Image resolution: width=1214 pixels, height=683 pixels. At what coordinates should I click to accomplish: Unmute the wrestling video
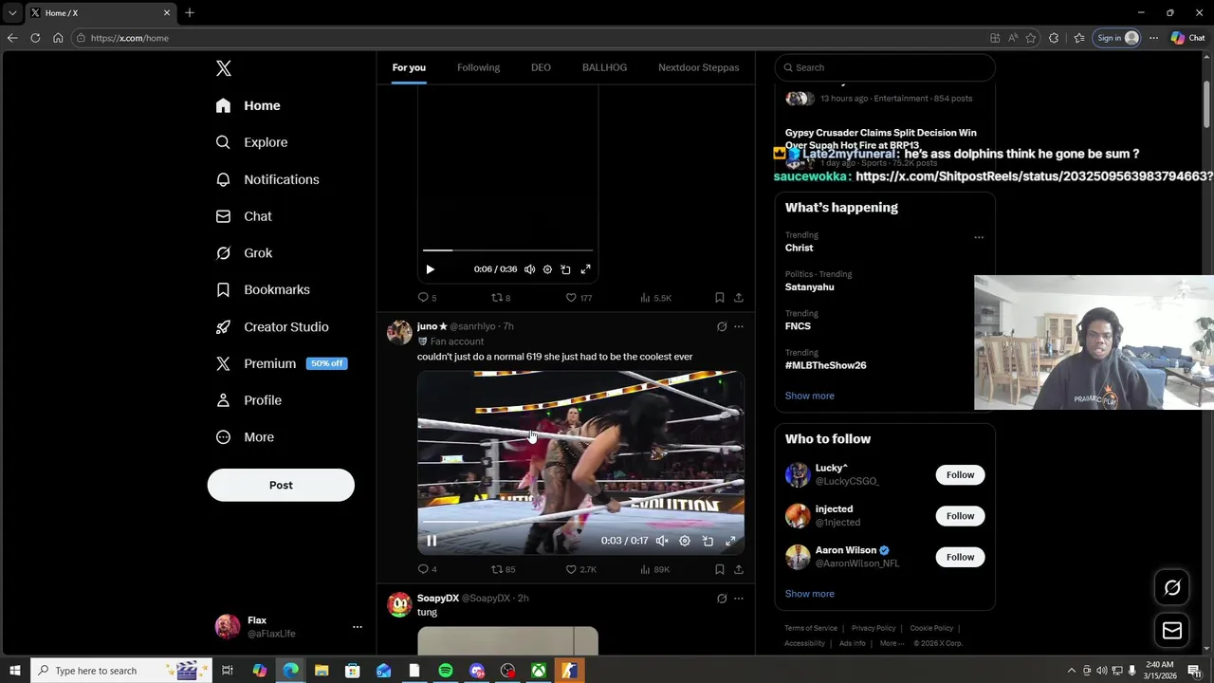coord(662,541)
